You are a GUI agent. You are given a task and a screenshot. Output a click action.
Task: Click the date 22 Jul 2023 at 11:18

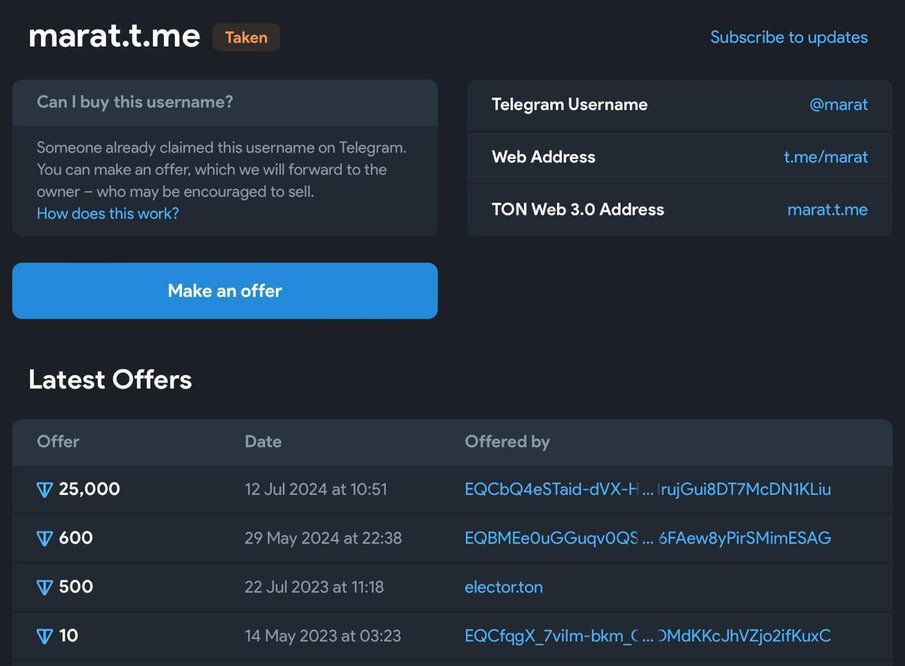tap(314, 587)
